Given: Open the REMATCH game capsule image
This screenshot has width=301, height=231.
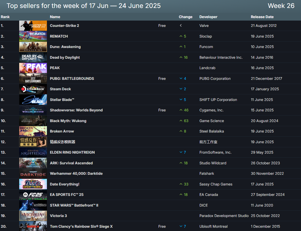Looking at the screenshot, I should click(33, 36).
